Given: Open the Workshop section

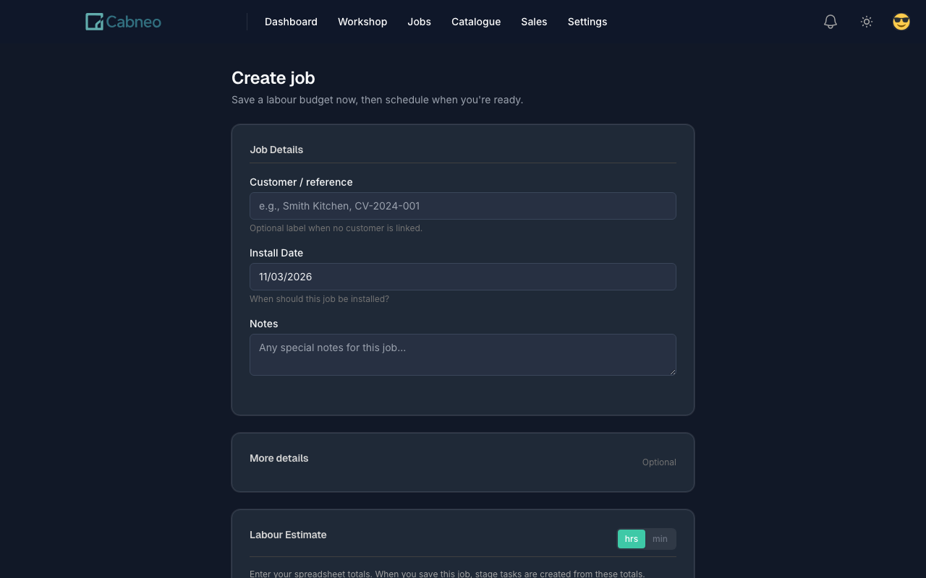Looking at the screenshot, I should [x=362, y=22].
